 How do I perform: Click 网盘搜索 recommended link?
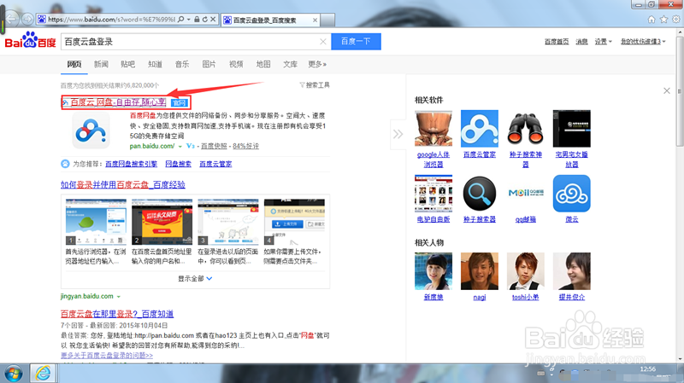pos(179,164)
